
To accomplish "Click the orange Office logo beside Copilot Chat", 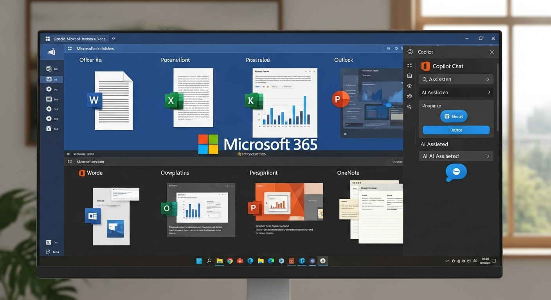I will [425, 66].
